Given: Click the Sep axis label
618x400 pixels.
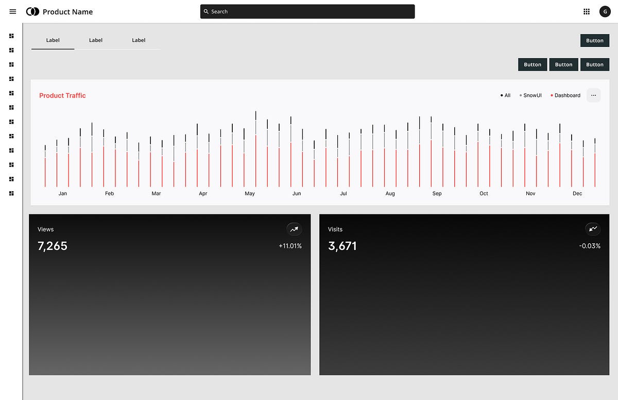Looking at the screenshot, I should pyautogui.click(x=437, y=193).
